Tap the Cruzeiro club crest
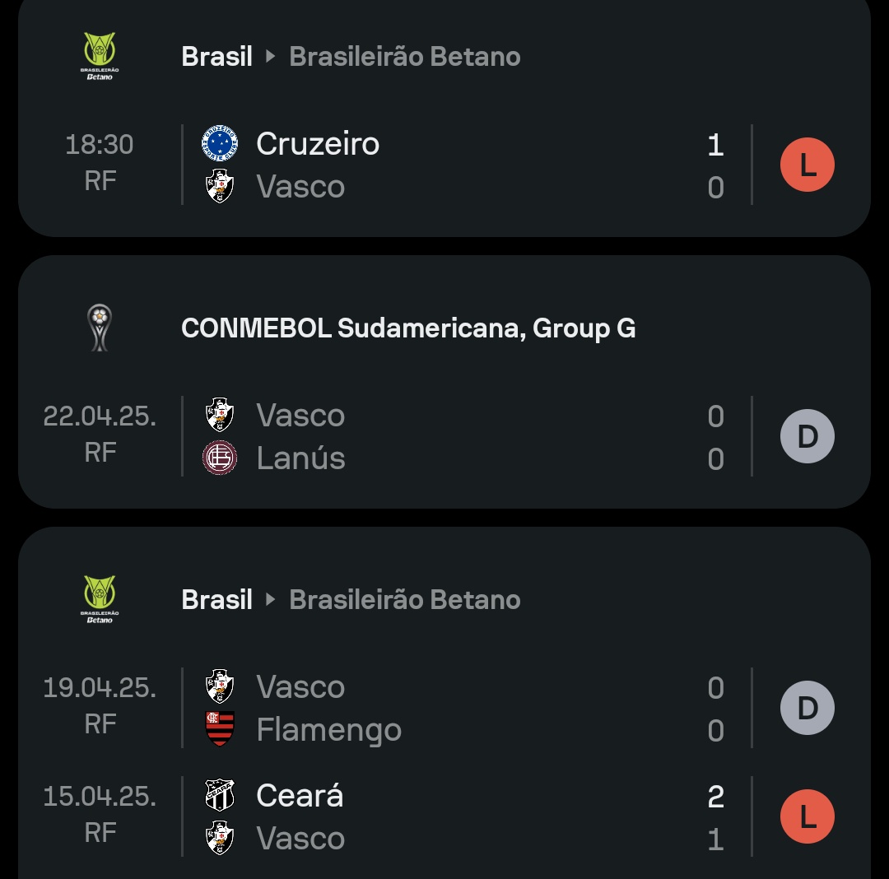This screenshot has width=889, height=879. click(x=220, y=143)
